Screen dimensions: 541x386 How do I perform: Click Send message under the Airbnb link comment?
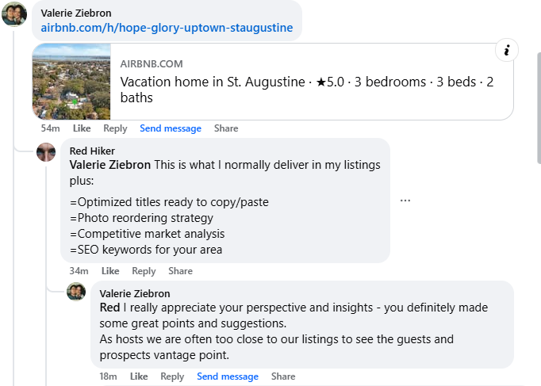point(171,128)
